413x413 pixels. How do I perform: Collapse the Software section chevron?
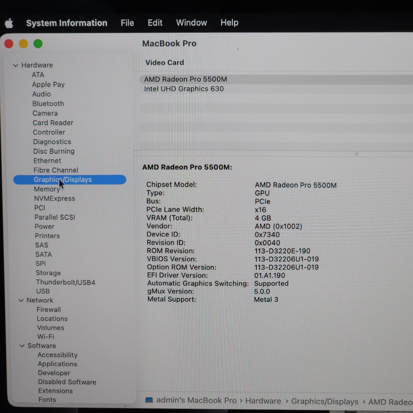pos(22,346)
